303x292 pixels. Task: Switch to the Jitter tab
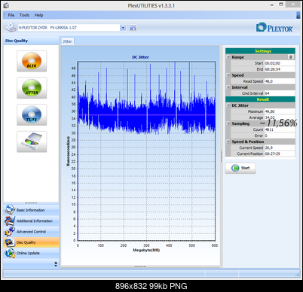67,41
